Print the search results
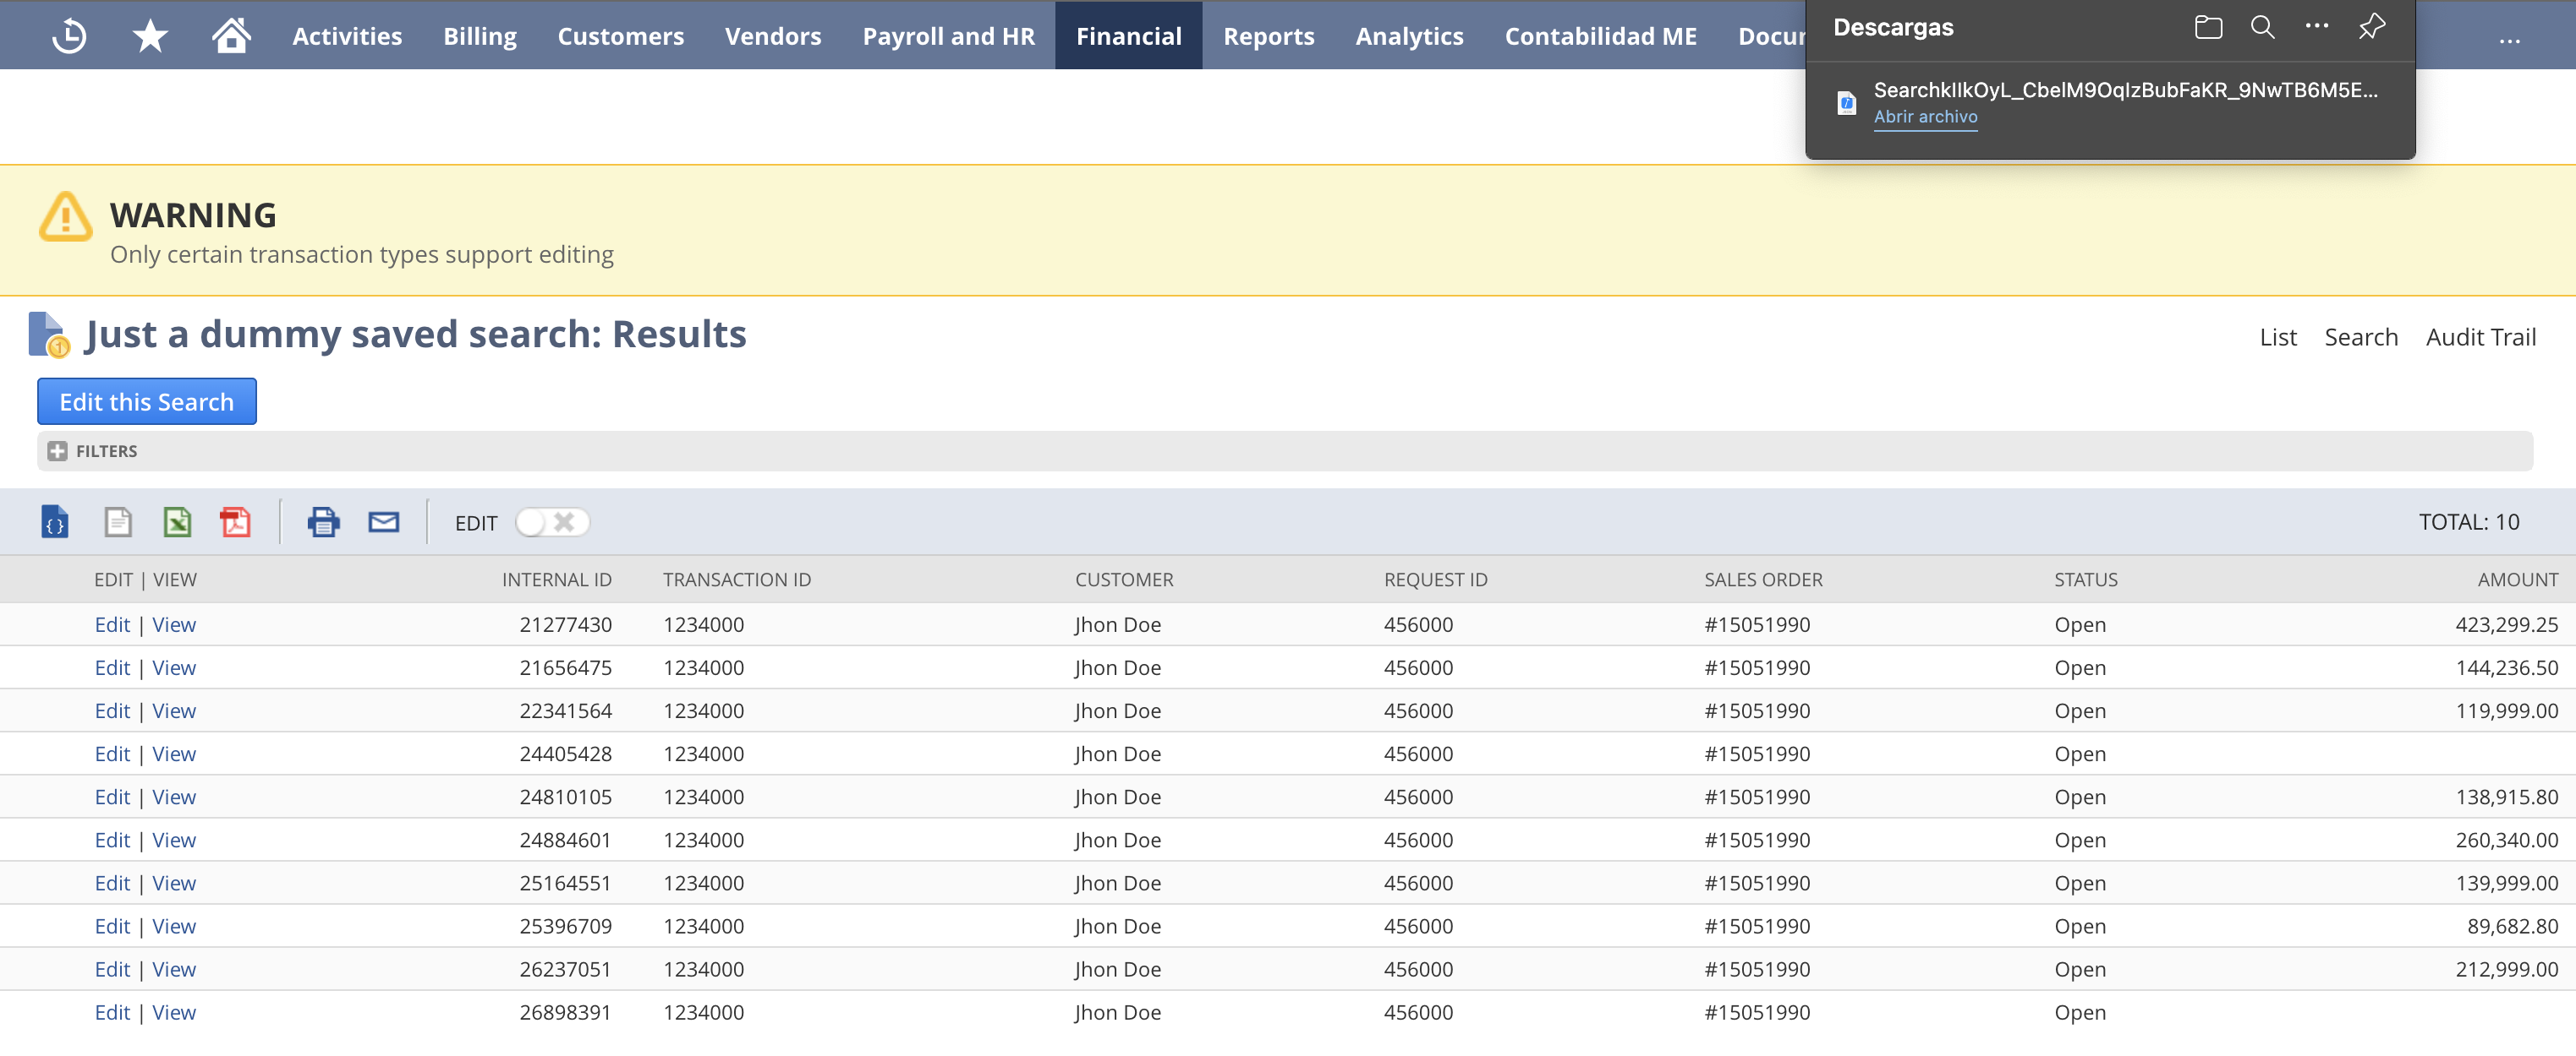The width and height of the screenshot is (2576, 1056). (x=323, y=520)
